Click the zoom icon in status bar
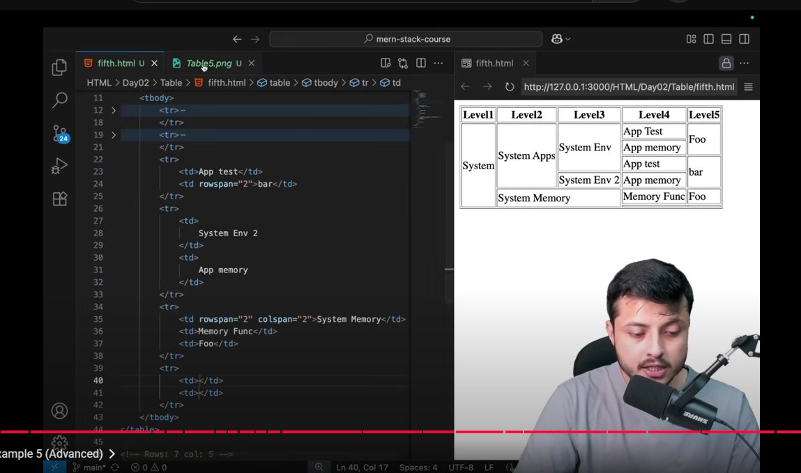This screenshot has height=473, width=801. pos(319,467)
